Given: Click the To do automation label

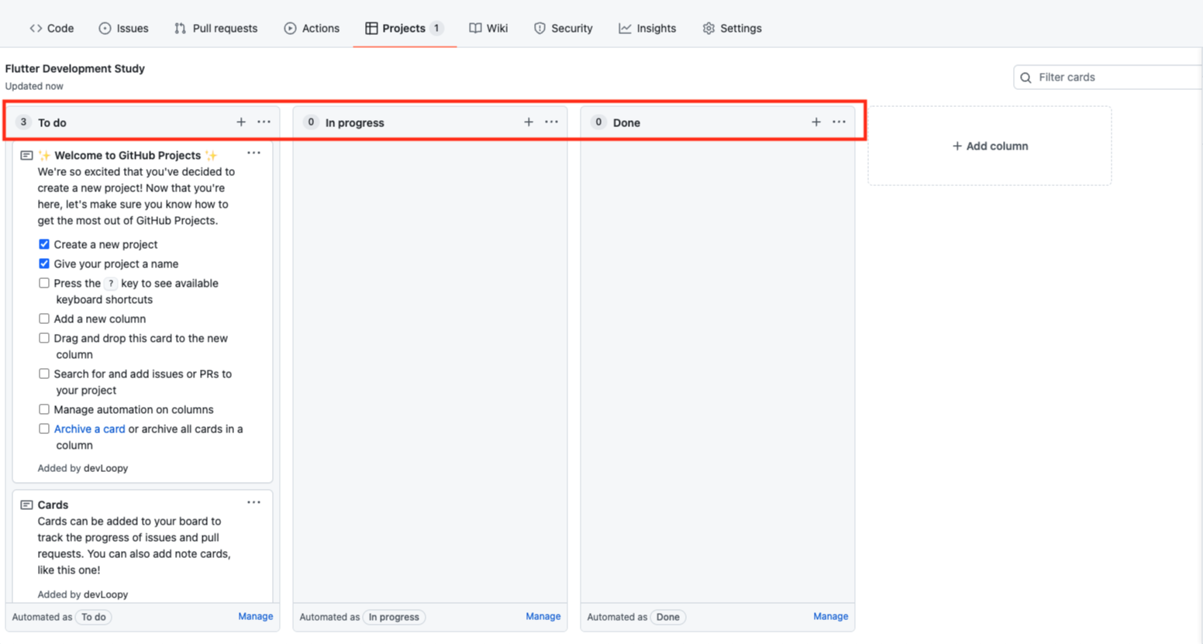Looking at the screenshot, I should (x=94, y=617).
